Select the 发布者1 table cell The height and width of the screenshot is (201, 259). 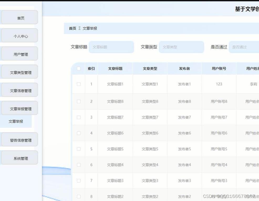[184, 84]
